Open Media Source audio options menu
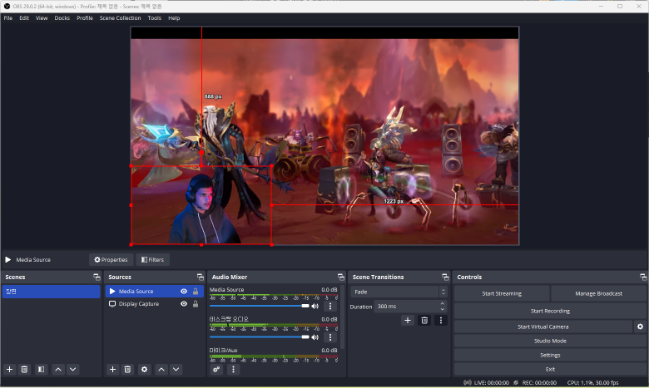This screenshot has width=649, height=388. pyautogui.click(x=329, y=307)
